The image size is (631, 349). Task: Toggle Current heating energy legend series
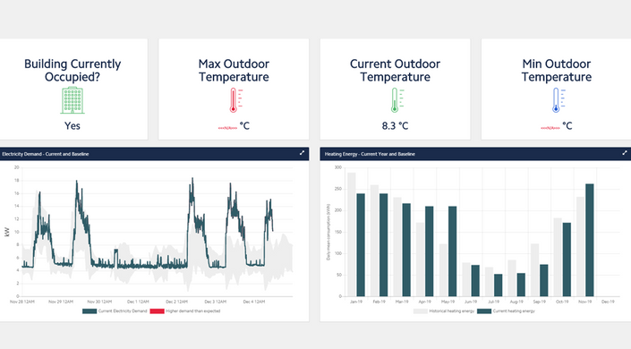tap(506, 311)
